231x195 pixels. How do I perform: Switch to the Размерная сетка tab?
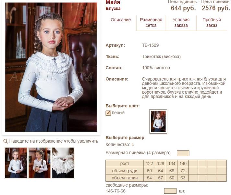pyautogui.click(x=151, y=22)
